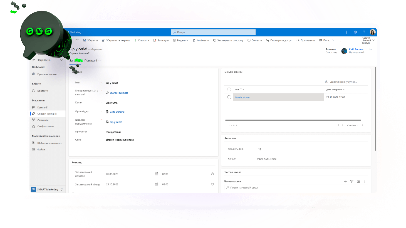Screen dimensions: 406x228
Task: Click the filter icon in Часова шкала
Action: click(x=351, y=181)
